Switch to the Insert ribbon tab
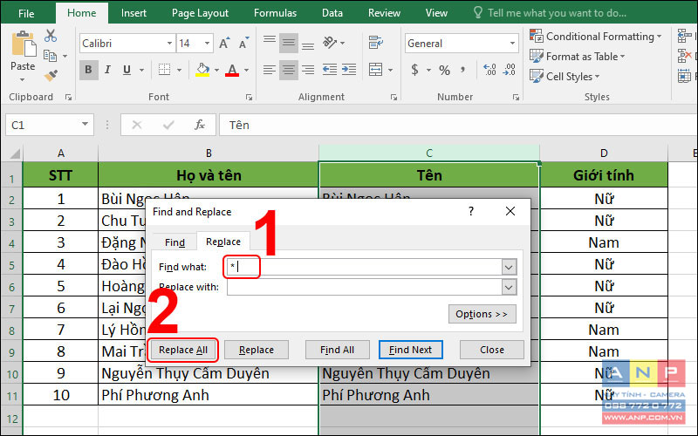The height and width of the screenshot is (436, 698). point(133,13)
